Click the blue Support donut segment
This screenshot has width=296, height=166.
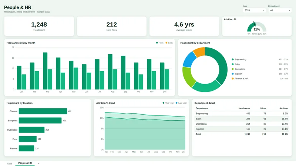tap(189, 60)
